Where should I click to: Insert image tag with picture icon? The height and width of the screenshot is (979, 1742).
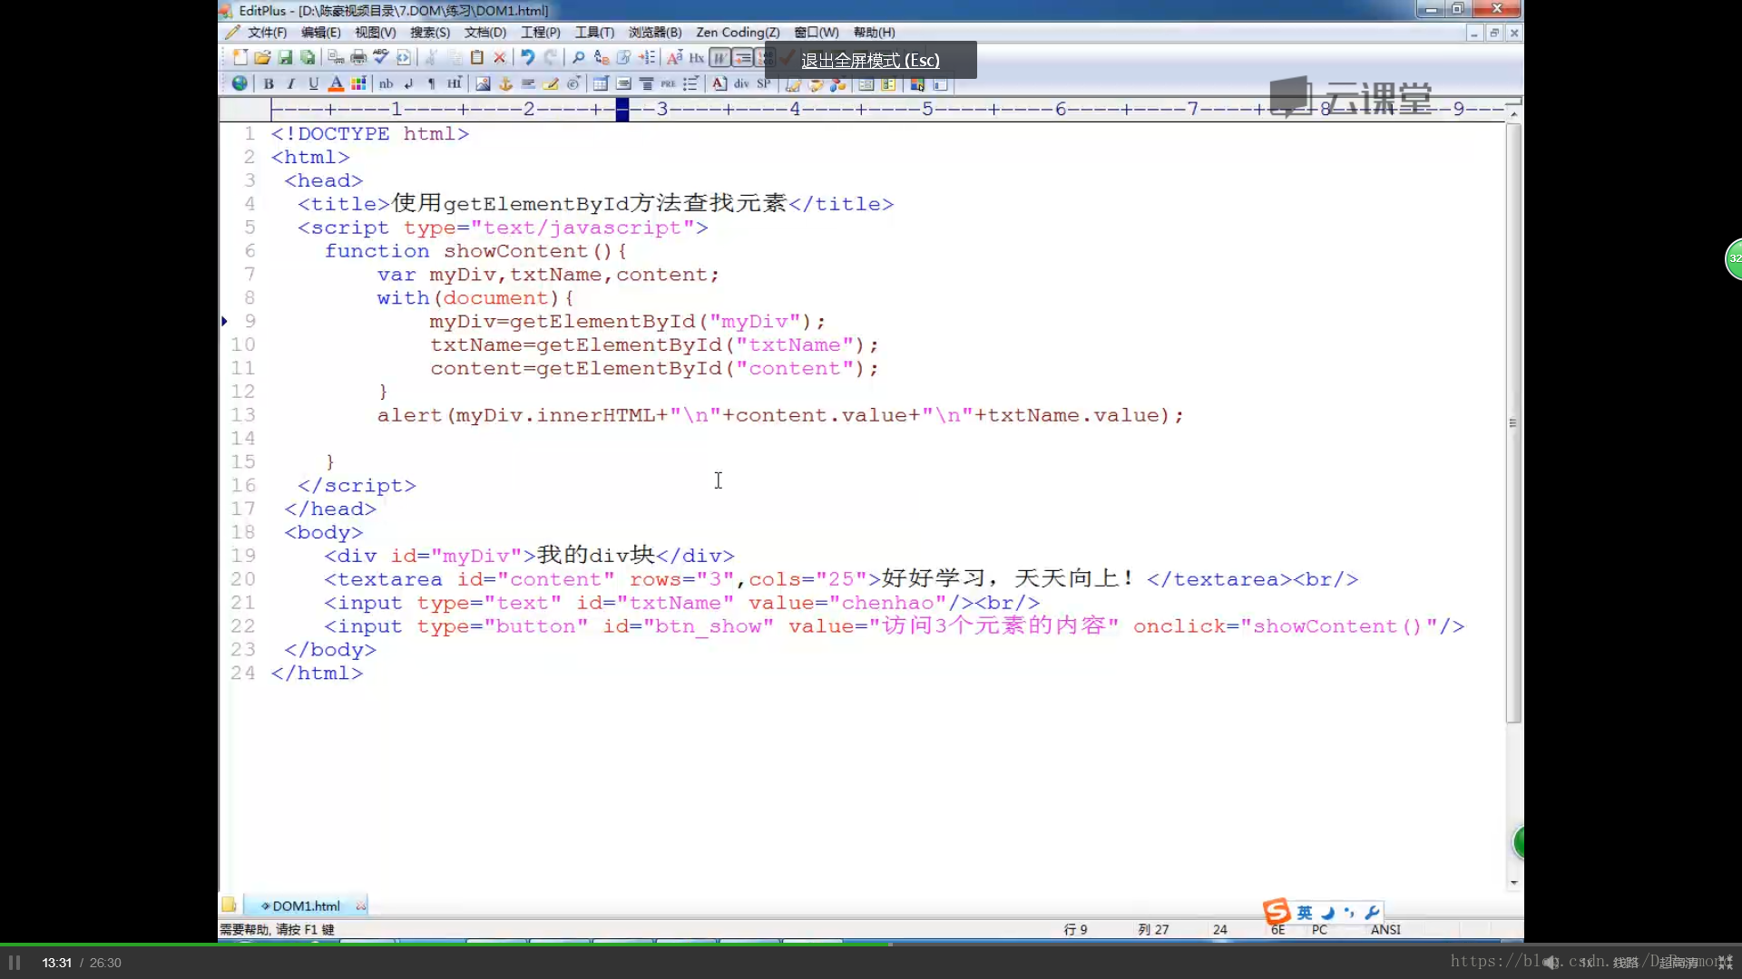pyautogui.click(x=483, y=83)
